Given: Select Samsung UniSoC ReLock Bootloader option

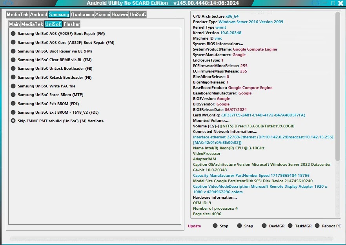Looking at the screenshot, I should [x=51, y=77].
